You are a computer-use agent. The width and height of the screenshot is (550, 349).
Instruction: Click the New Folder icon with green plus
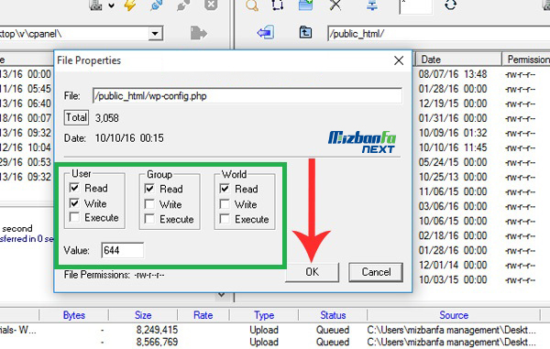tap(305, 5)
